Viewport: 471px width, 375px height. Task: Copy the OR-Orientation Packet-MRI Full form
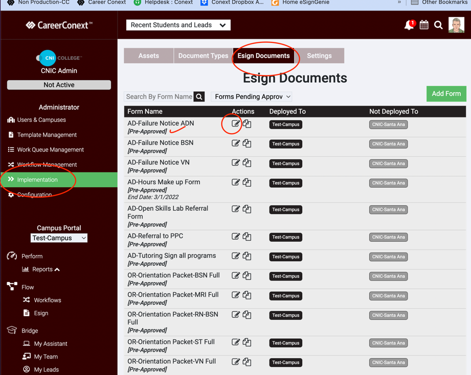click(x=247, y=295)
